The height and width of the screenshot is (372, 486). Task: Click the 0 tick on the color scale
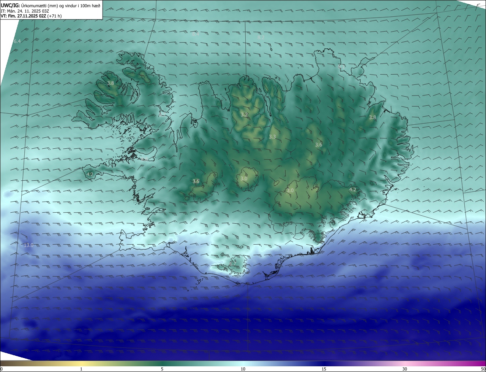(1, 369)
